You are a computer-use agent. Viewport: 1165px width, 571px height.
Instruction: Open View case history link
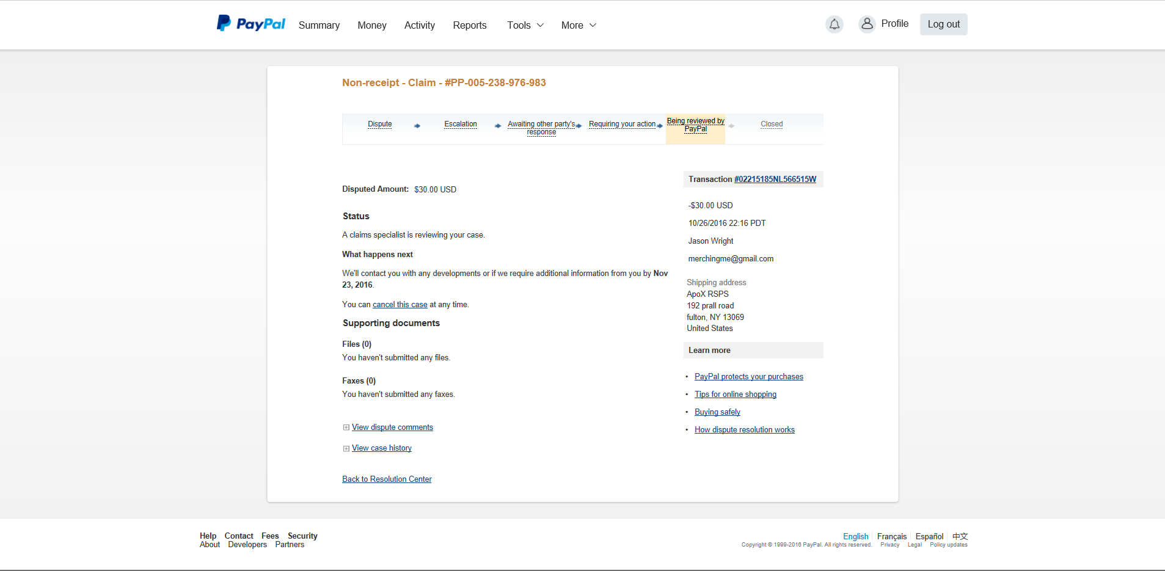pyautogui.click(x=382, y=448)
